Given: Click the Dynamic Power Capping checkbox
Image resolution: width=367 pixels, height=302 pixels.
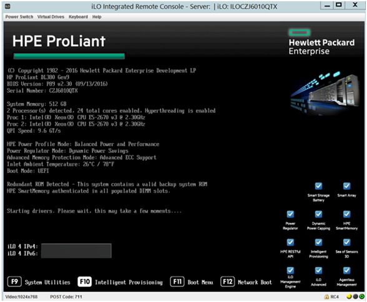Looking at the screenshot, I should [318, 214].
